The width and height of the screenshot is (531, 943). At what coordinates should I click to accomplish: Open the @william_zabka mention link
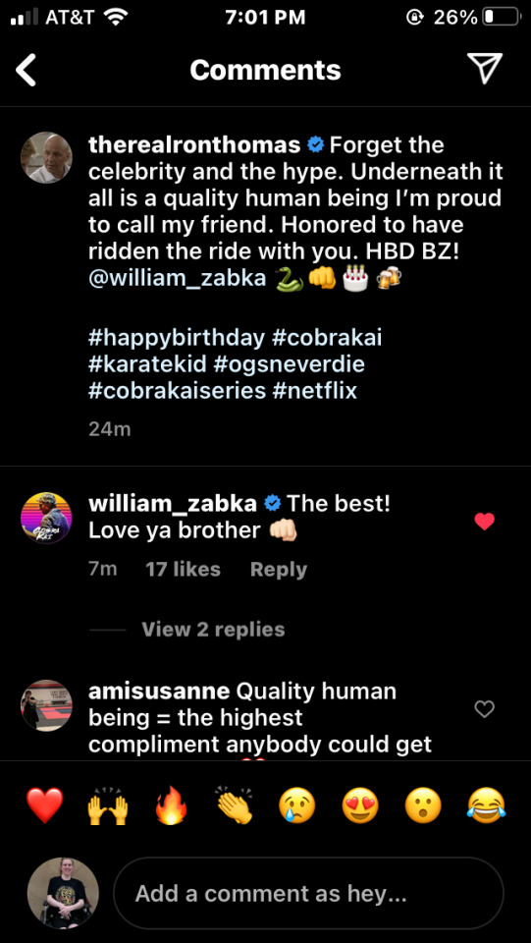pos(178,279)
